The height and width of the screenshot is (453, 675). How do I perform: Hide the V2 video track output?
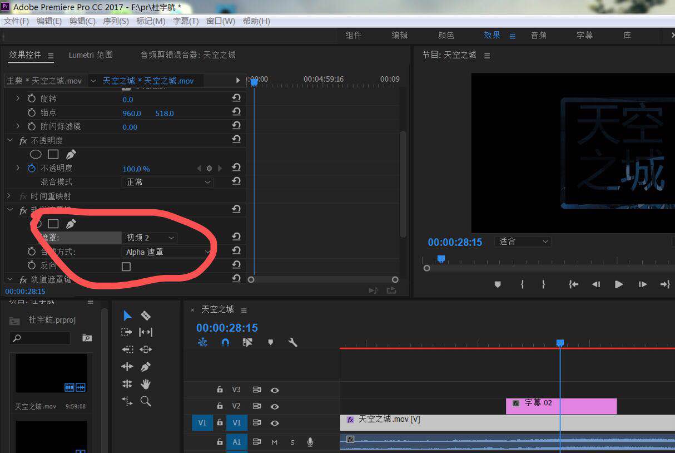(275, 406)
